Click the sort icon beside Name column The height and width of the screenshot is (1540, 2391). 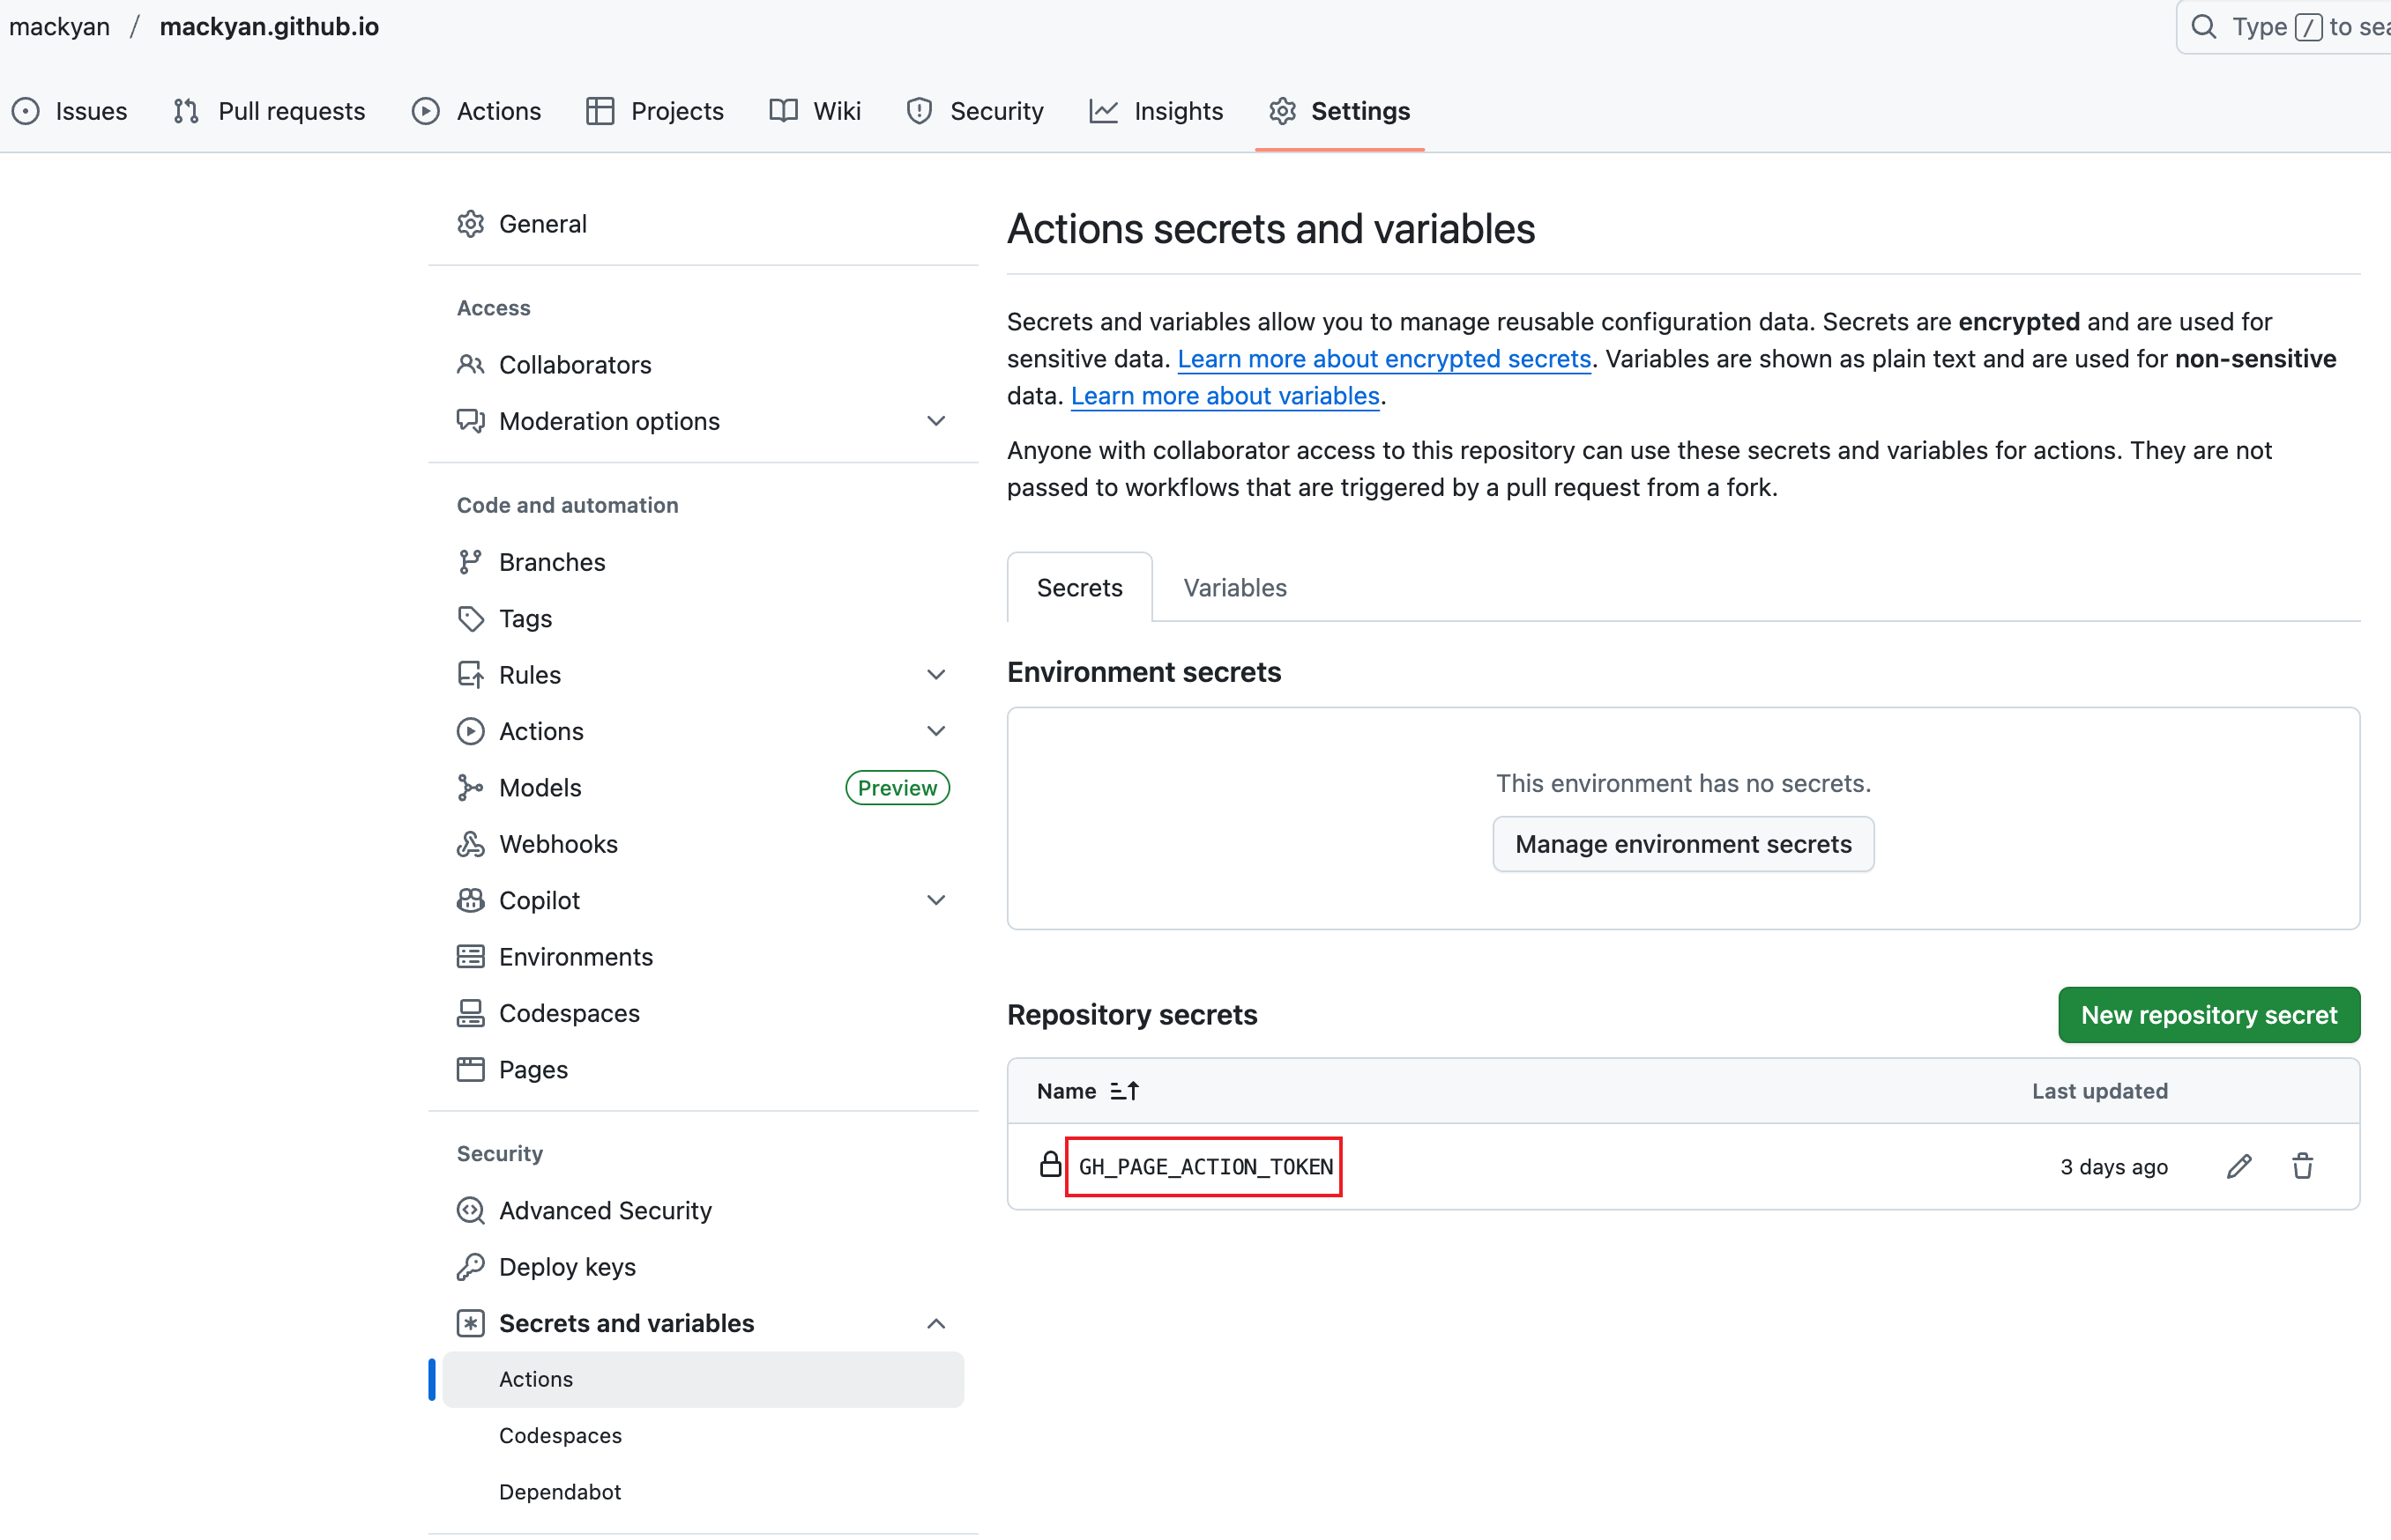[x=1124, y=1091]
